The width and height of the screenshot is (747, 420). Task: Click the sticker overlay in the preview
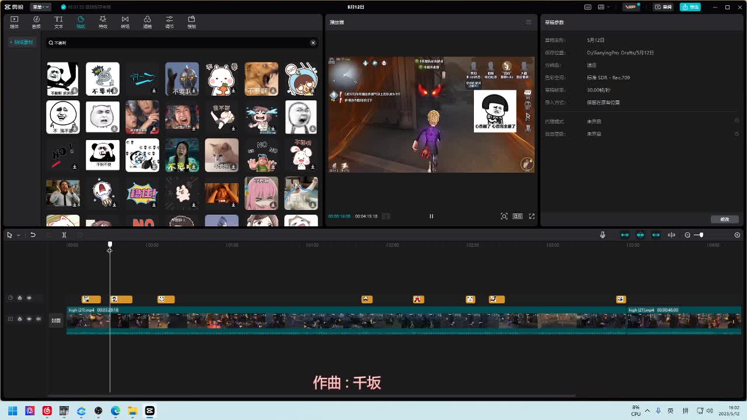pos(495,111)
